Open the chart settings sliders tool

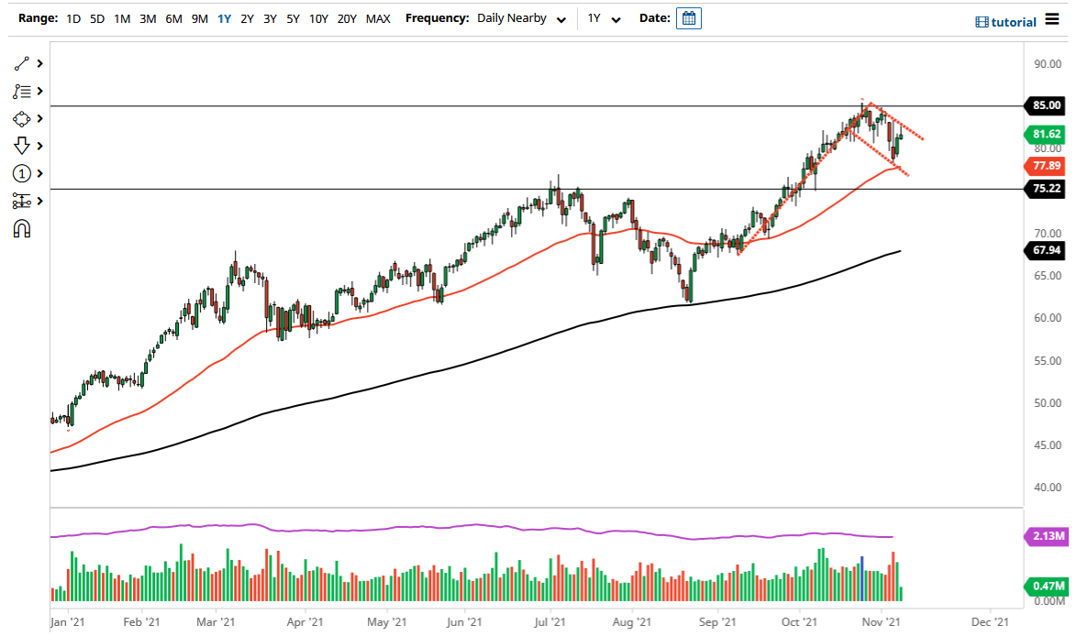[x=20, y=200]
